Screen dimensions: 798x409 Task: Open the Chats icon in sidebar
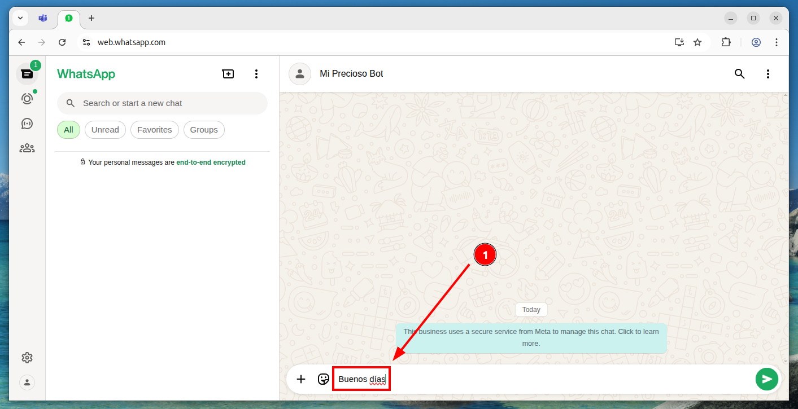(27, 74)
